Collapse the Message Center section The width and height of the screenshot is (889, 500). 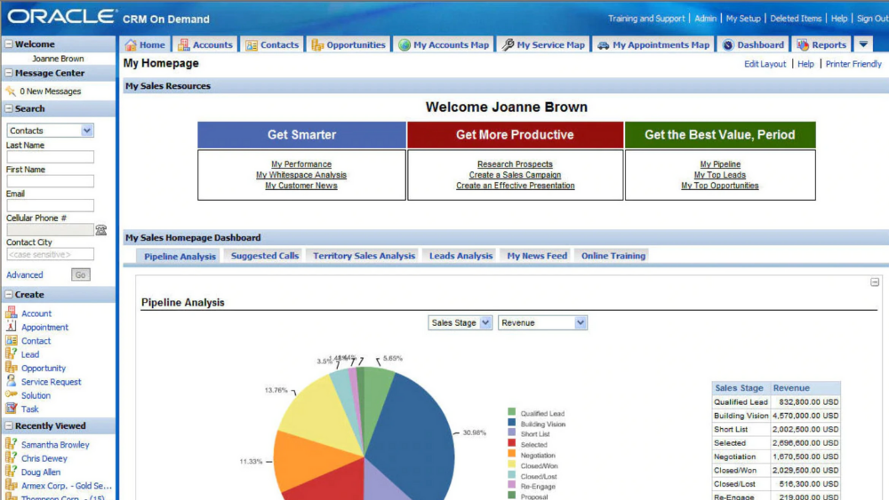coord(9,73)
